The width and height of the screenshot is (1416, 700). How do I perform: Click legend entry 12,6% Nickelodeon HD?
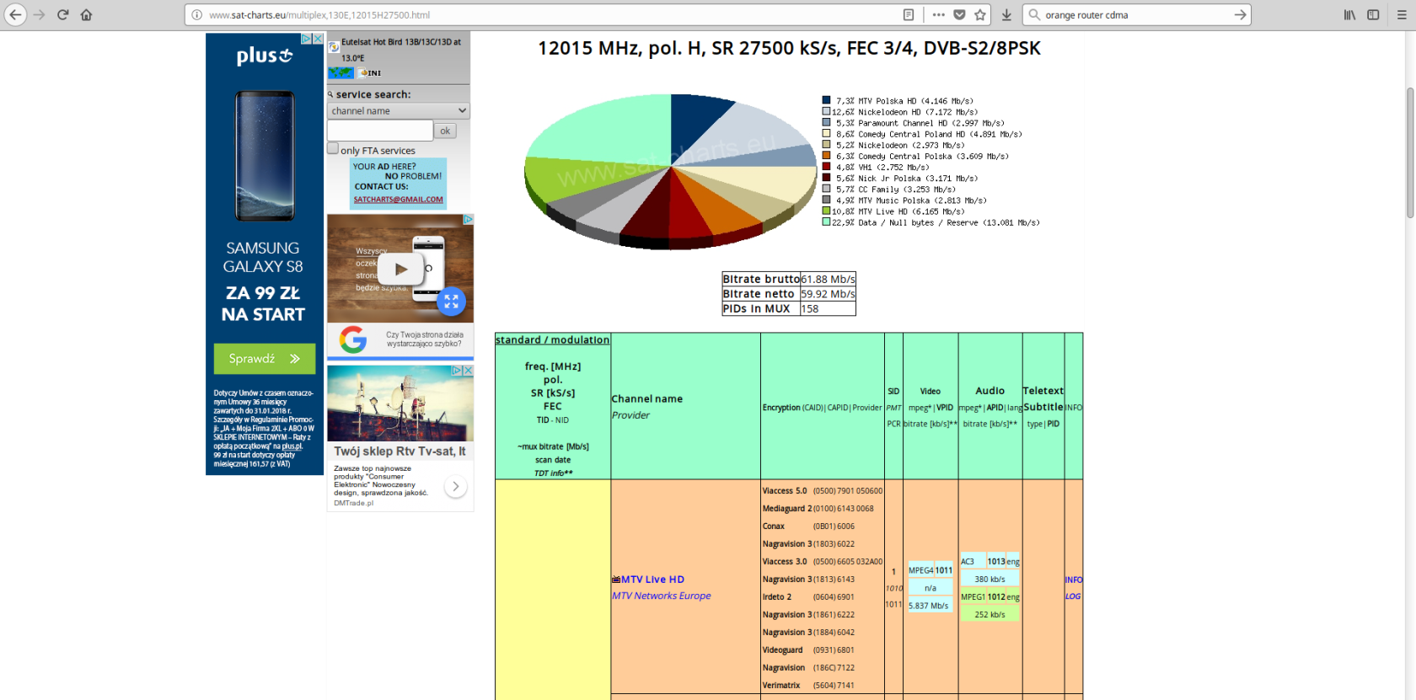coord(900,111)
